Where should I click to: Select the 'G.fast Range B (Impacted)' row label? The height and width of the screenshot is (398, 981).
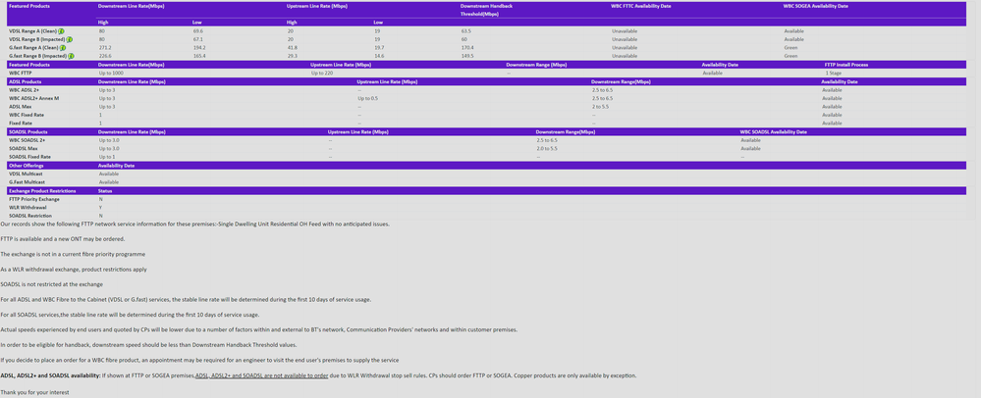tap(37, 56)
